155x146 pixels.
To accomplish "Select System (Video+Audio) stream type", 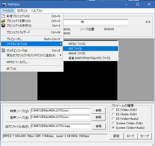I will click(114, 128).
